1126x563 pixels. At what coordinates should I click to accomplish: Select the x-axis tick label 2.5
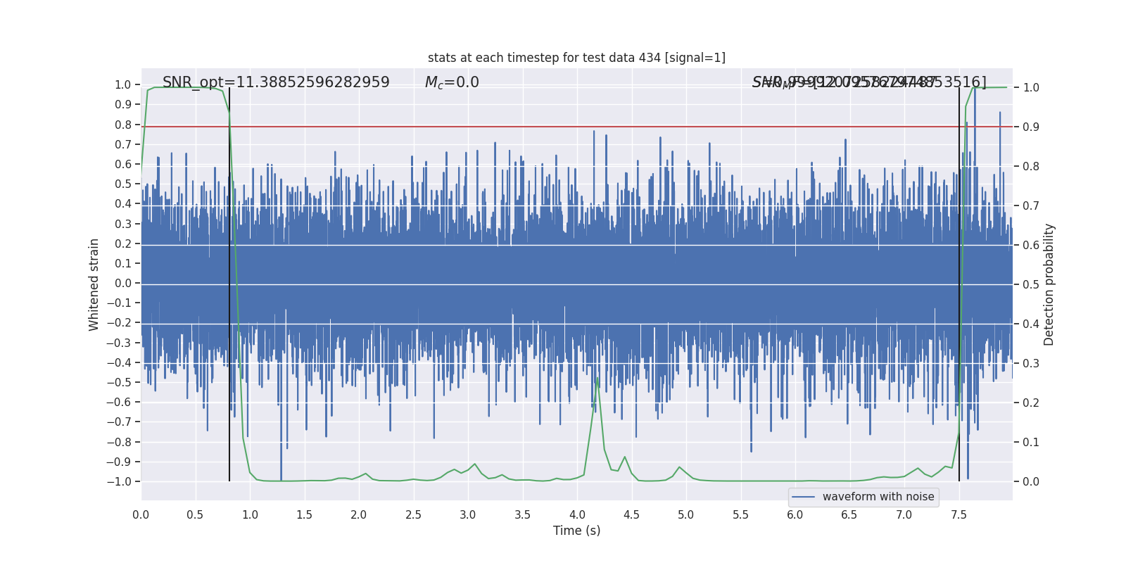click(413, 515)
